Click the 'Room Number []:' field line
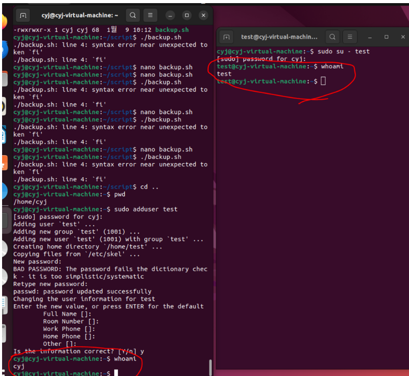 pos(71,321)
